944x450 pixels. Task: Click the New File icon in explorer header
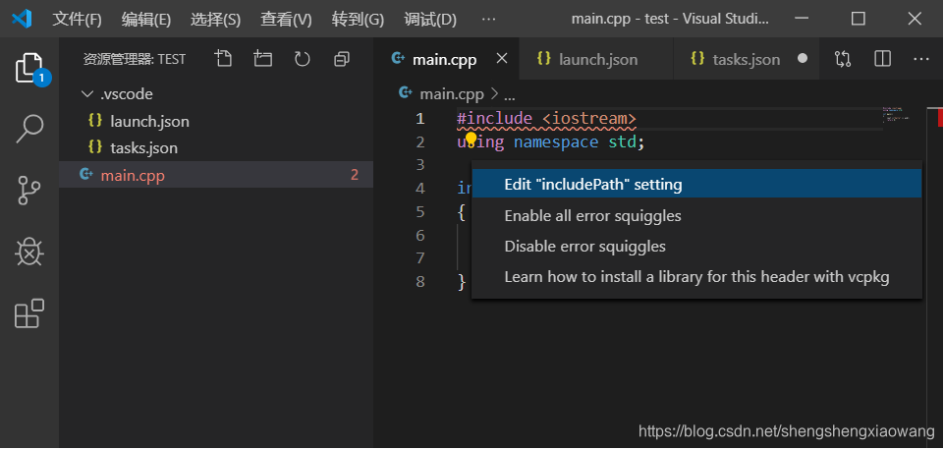223,59
